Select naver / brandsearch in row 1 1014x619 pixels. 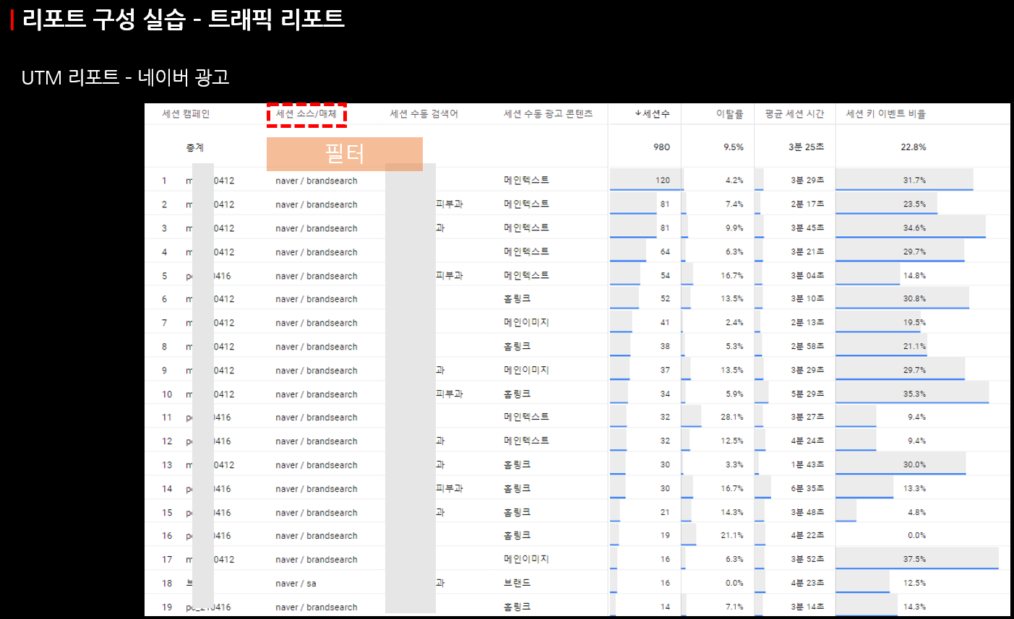315,181
